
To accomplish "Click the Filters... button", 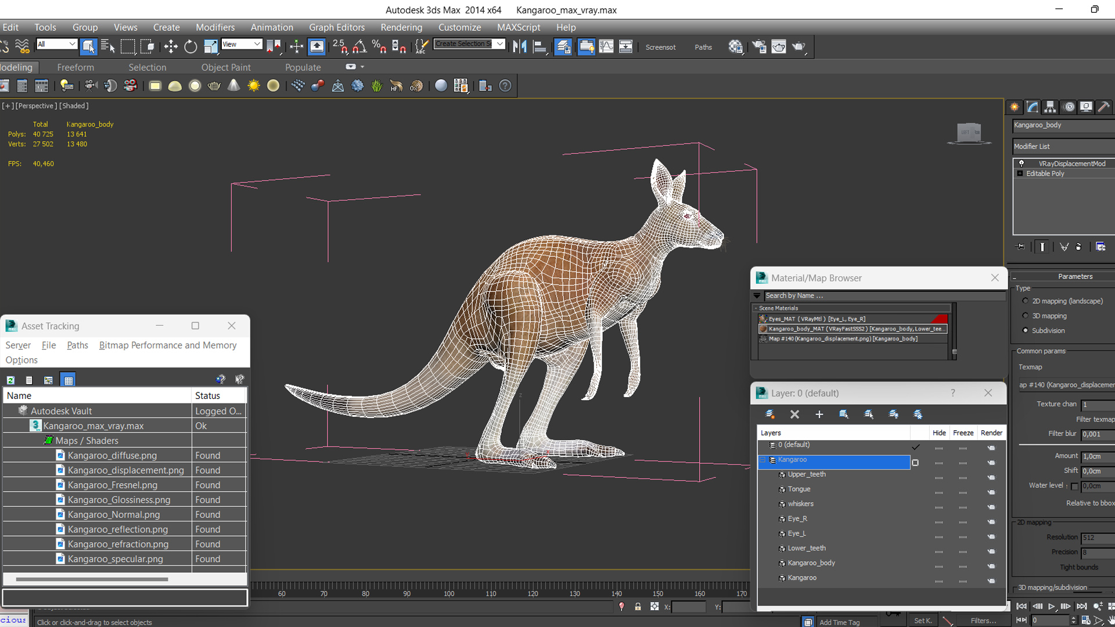I will 983,621.
